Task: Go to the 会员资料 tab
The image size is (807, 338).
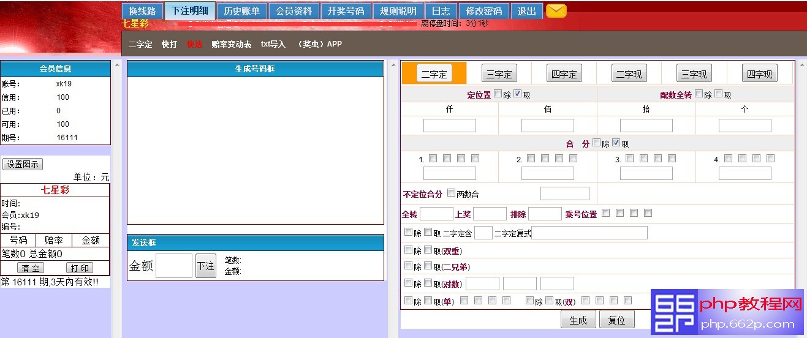Action: pyautogui.click(x=294, y=11)
